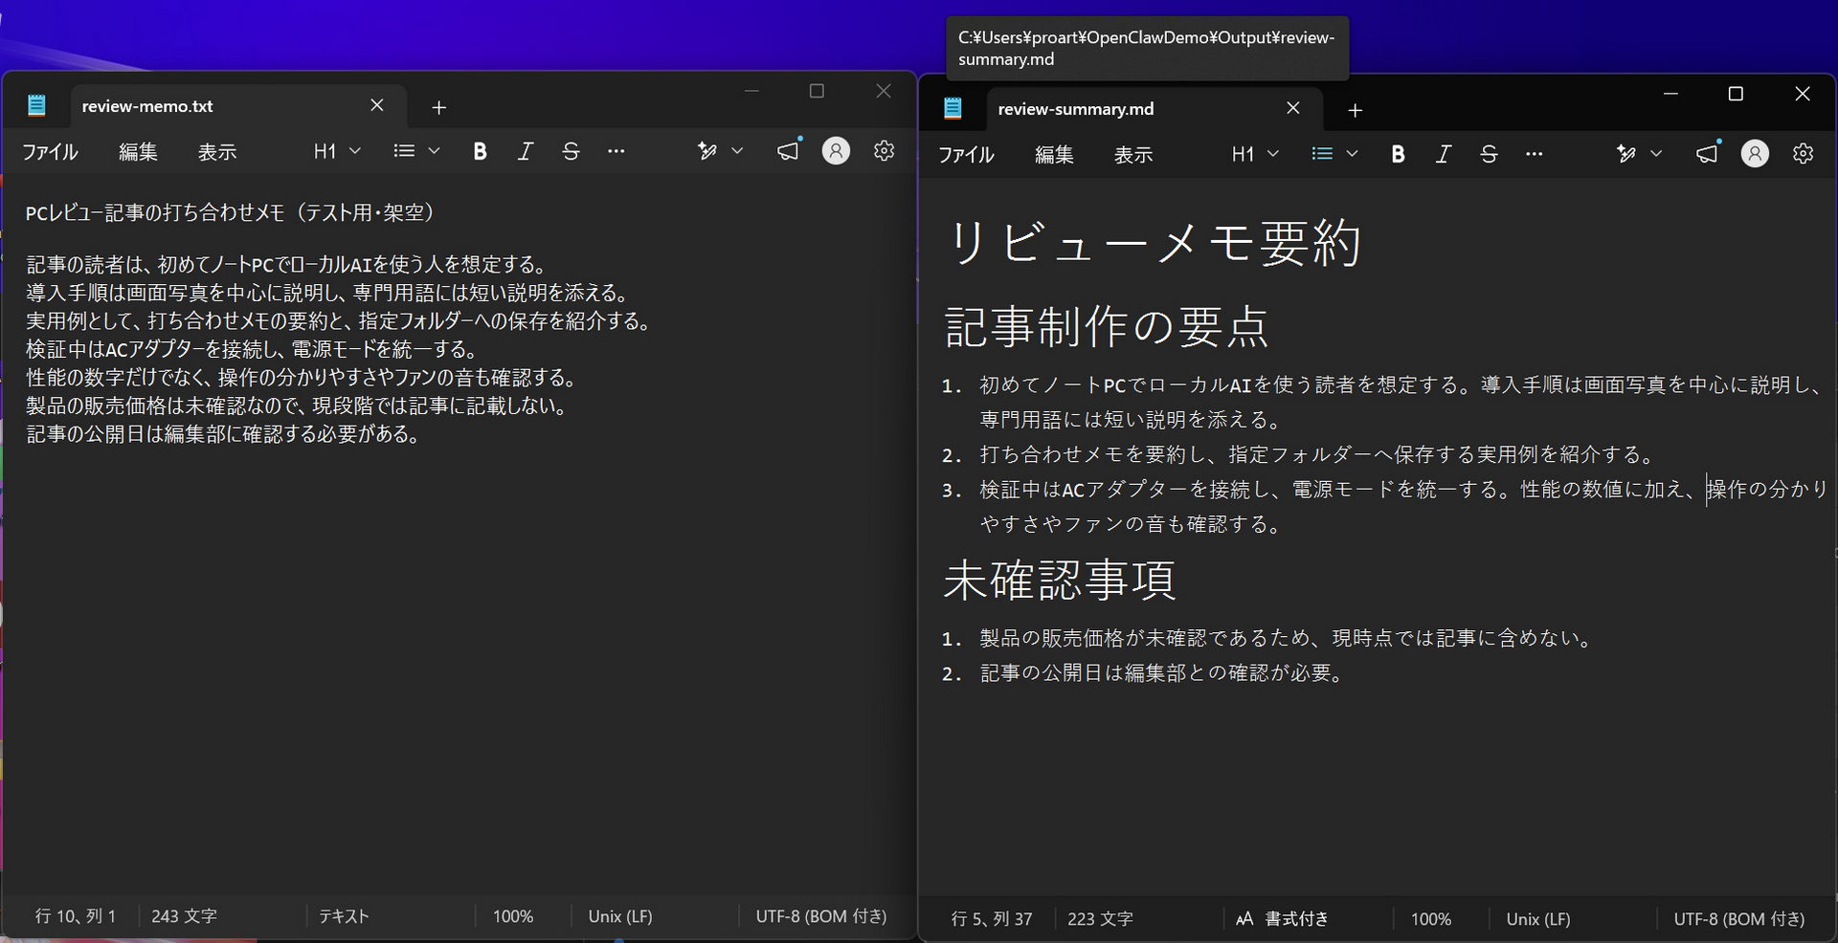
Task: Expand list style chevron in review-summary.md window
Action: click(1352, 154)
